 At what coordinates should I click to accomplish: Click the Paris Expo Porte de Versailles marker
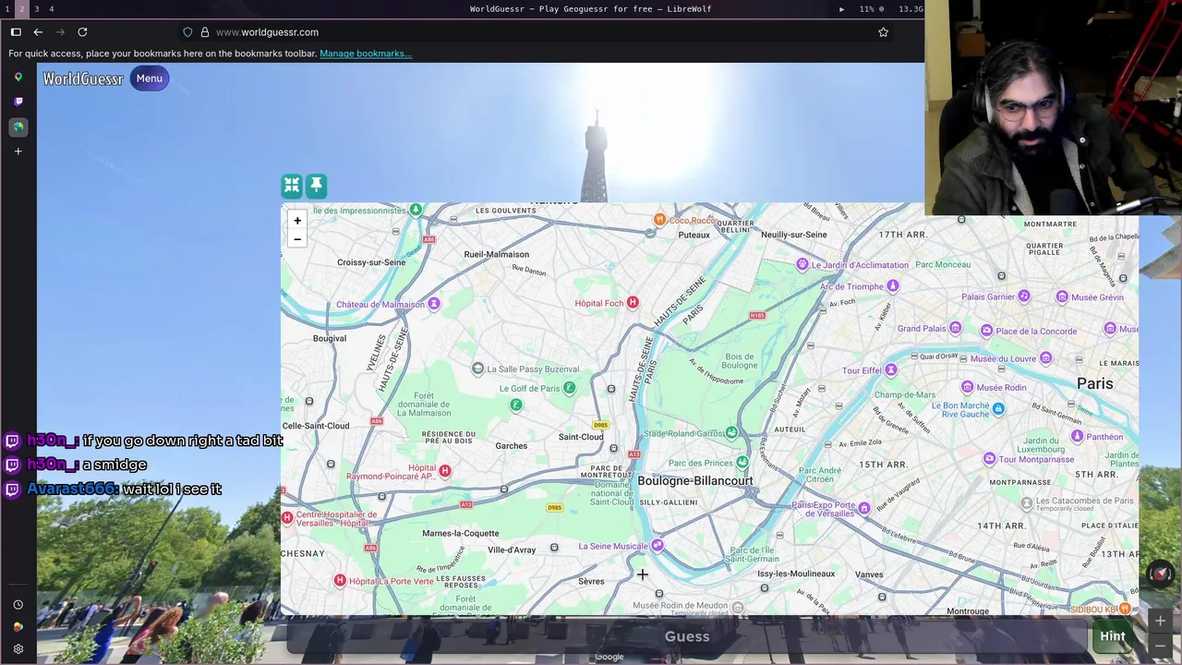[864, 508]
